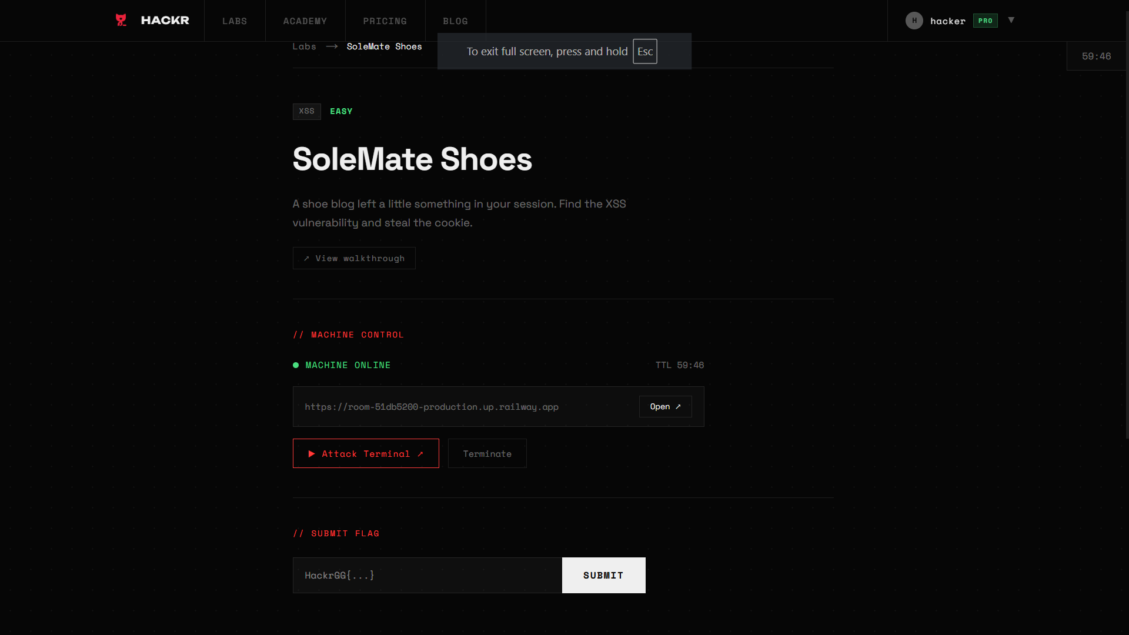The image size is (1129, 635).
Task: Open the View walkthrough link
Action: [354, 258]
